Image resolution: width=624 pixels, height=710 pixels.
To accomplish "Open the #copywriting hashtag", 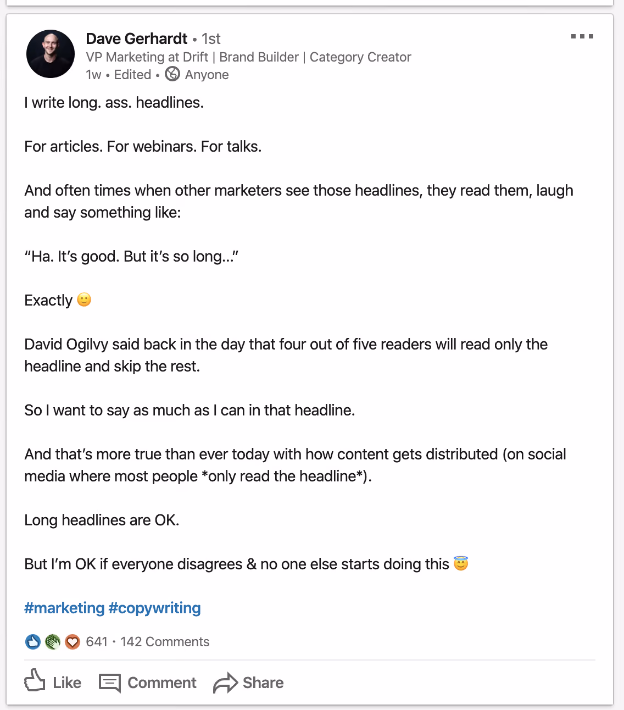I will [155, 608].
